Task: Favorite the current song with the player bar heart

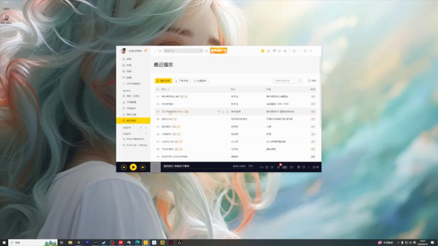Action: coord(304,167)
